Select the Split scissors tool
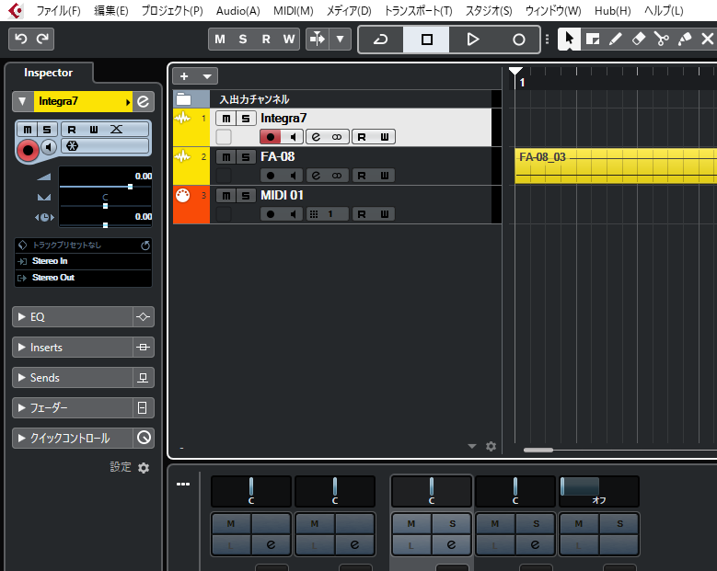 tap(661, 39)
